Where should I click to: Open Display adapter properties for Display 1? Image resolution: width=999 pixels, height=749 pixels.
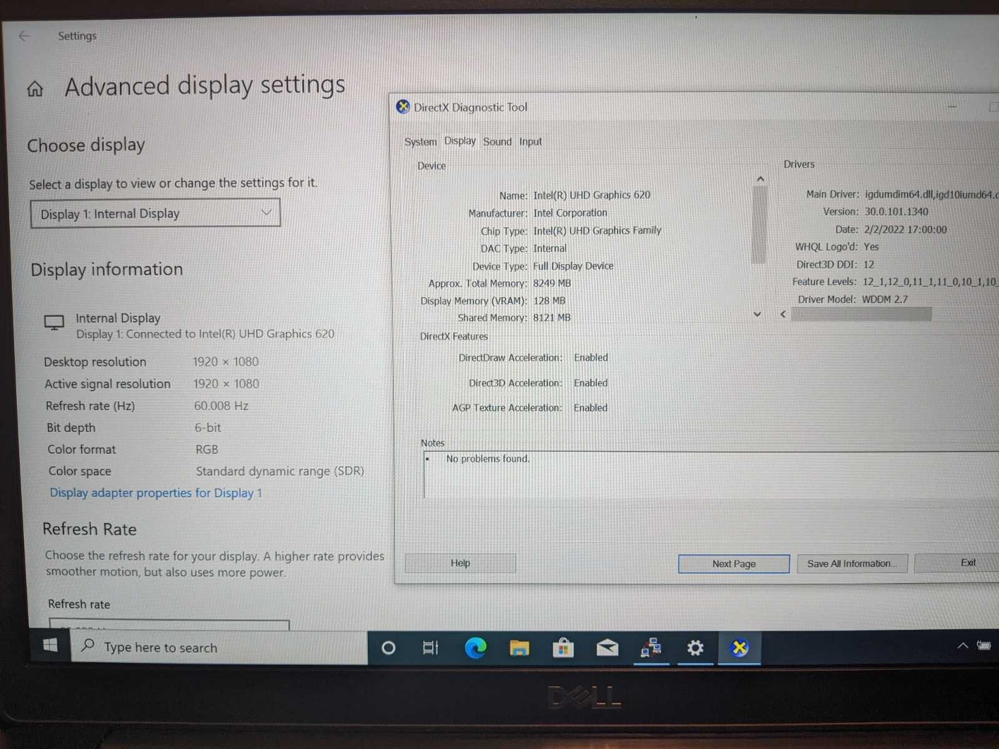point(156,492)
